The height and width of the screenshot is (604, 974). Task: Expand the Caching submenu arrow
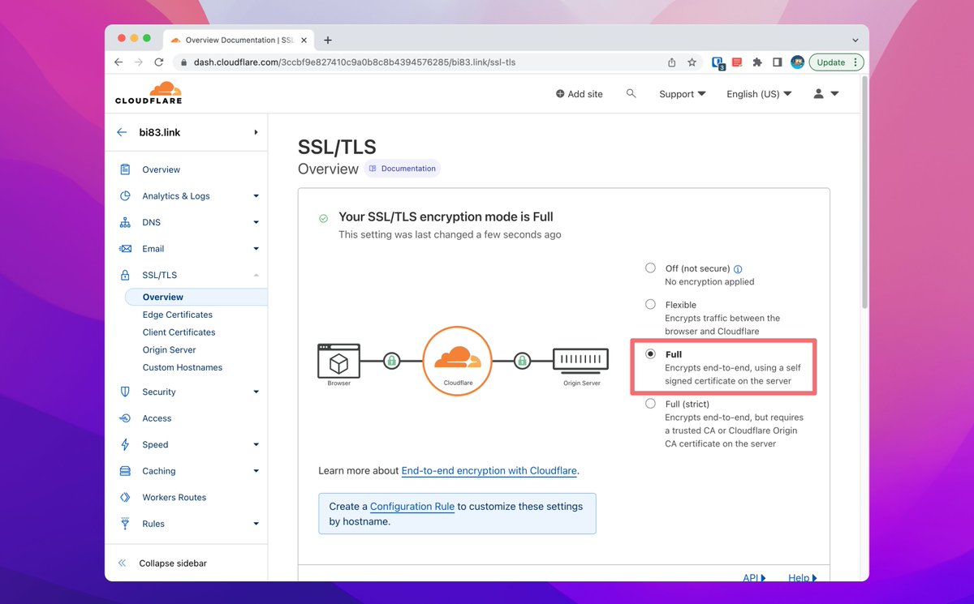(x=256, y=471)
